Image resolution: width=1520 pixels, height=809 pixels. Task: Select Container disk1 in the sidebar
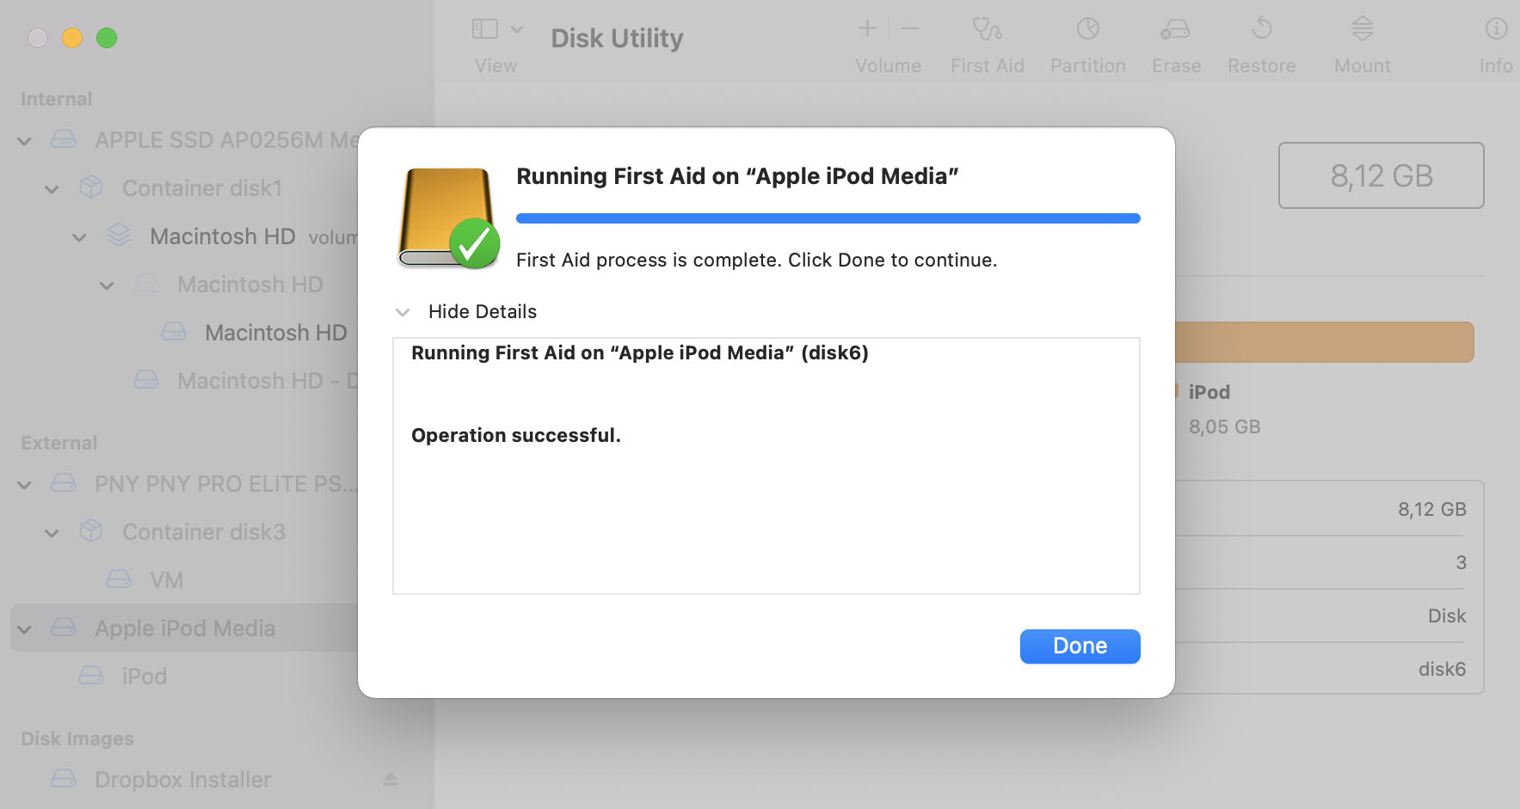coord(202,188)
